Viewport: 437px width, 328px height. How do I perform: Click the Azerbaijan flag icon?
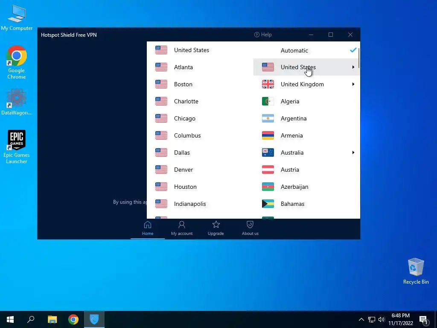[268, 187]
